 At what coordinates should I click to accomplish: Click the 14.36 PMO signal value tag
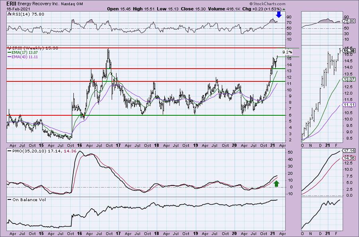pos(349,158)
